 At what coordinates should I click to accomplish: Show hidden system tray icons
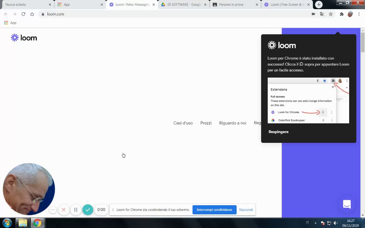[316, 223]
